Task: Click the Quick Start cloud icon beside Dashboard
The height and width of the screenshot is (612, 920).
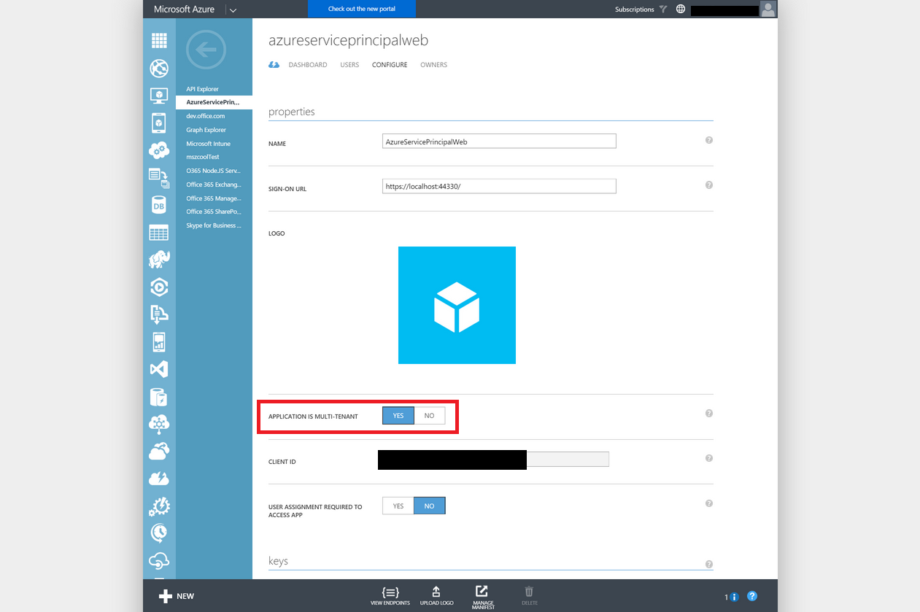Action: pyautogui.click(x=274, y=65)
